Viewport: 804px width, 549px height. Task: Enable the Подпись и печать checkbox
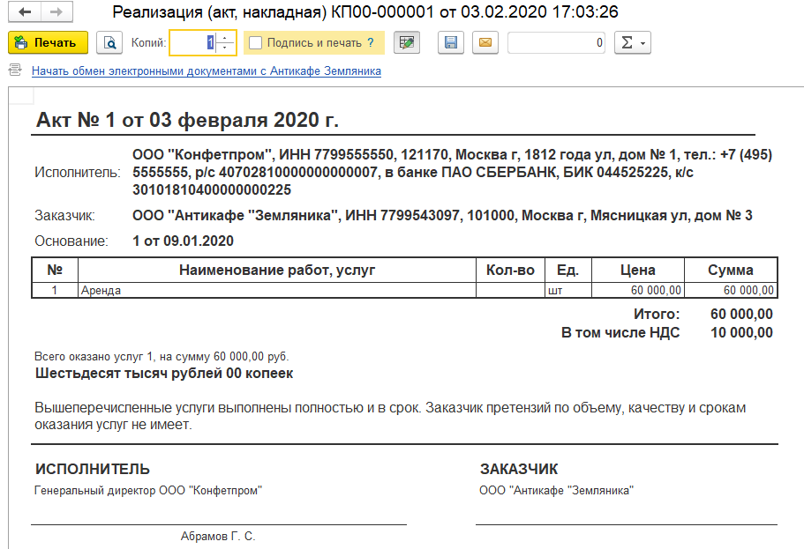[255, 42]
